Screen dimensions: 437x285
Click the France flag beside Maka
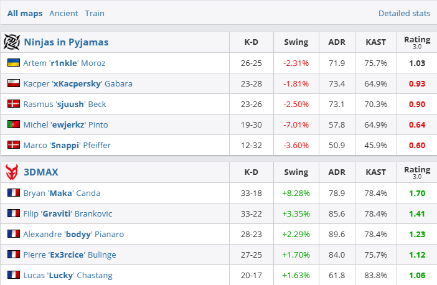pos(13,193)
